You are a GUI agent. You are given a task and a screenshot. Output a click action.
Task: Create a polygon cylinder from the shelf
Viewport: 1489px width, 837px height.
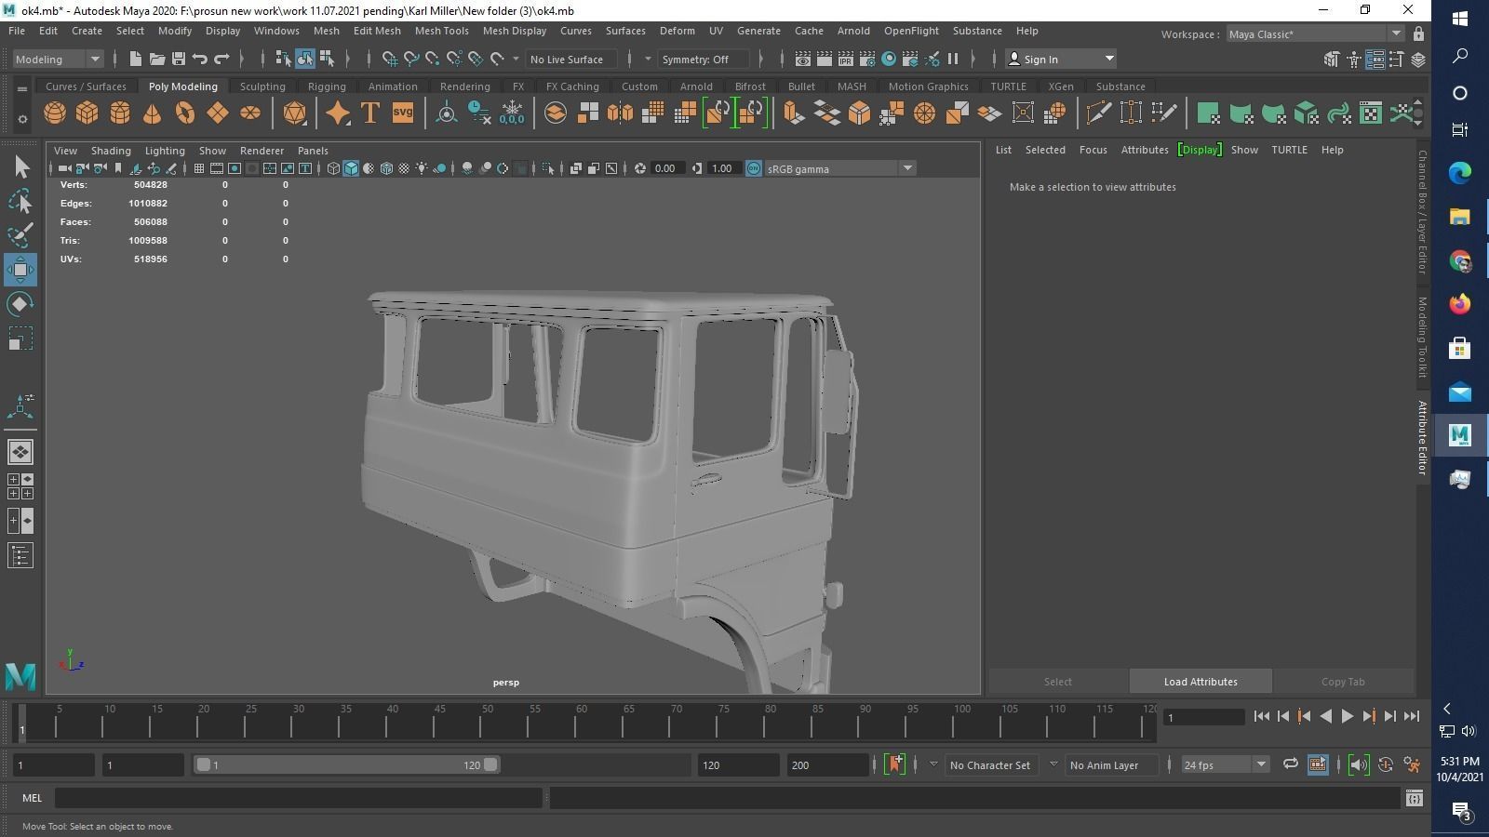click(x=120, y=113)
